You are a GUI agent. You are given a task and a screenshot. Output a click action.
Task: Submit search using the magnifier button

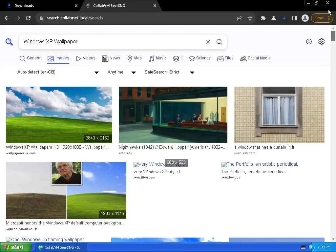click(219, 42)
